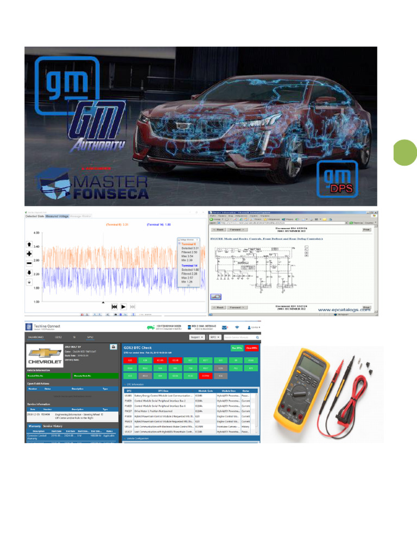The width and height of the screenshot is (417, 556).
Task: Close the small Voltage Monitor popup
Action: [198, 239]
